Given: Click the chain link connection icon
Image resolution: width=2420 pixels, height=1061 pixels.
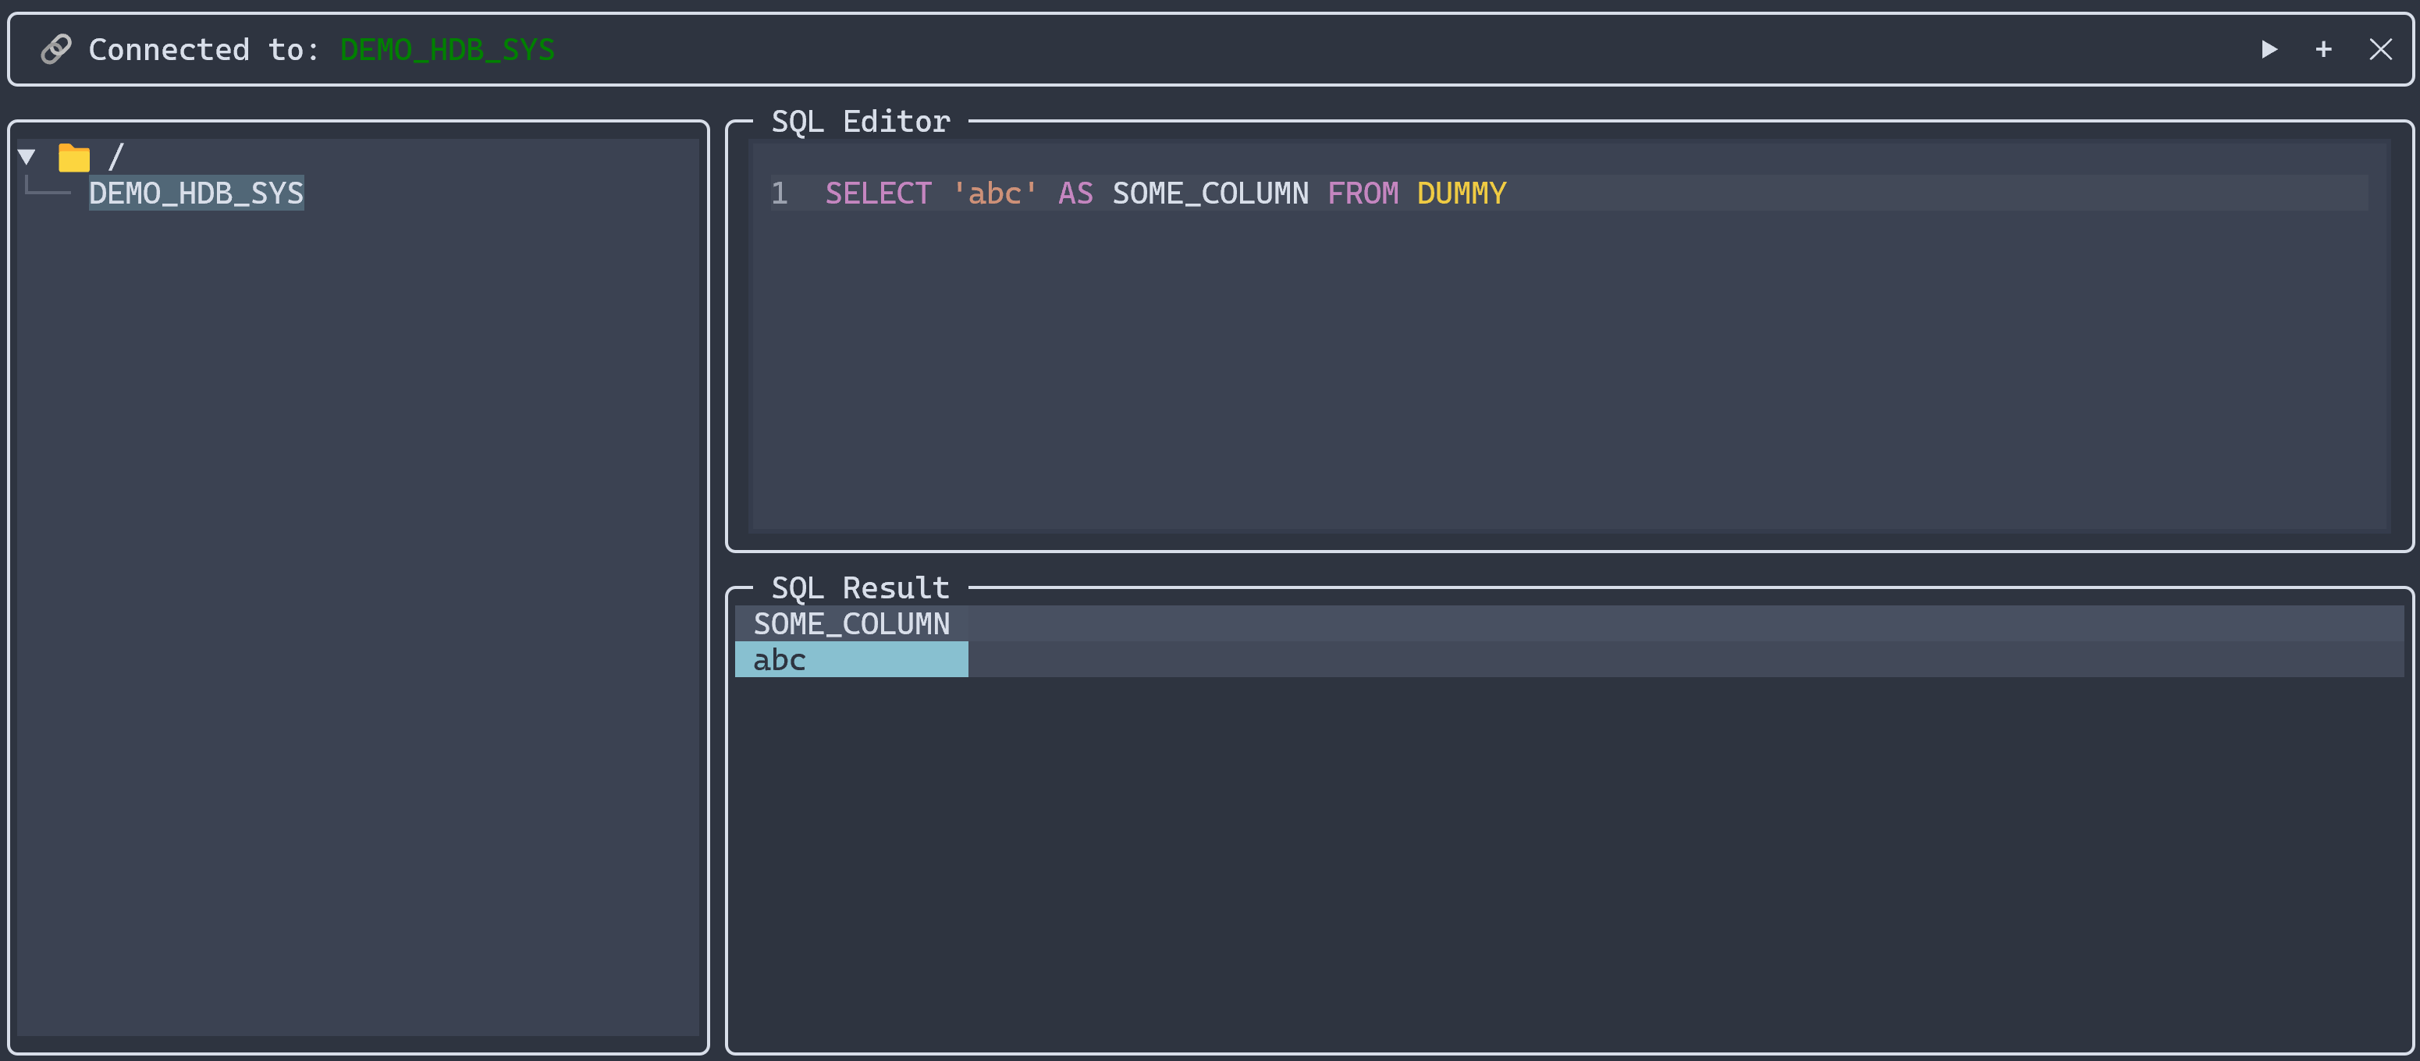Looking at the screenshot, I should coord(56,49).
